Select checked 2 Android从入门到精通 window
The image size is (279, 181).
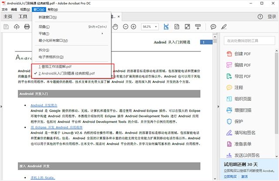click(x=71, y=73)
